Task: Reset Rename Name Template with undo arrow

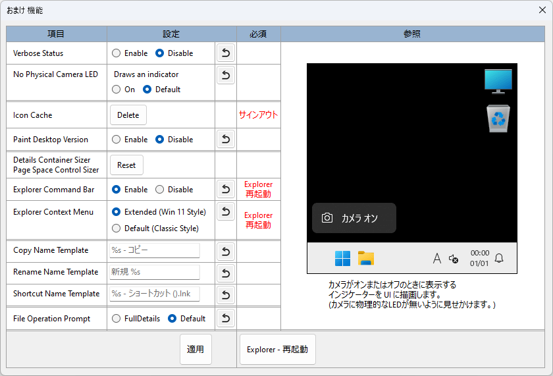Action: (x=226, y=273)
